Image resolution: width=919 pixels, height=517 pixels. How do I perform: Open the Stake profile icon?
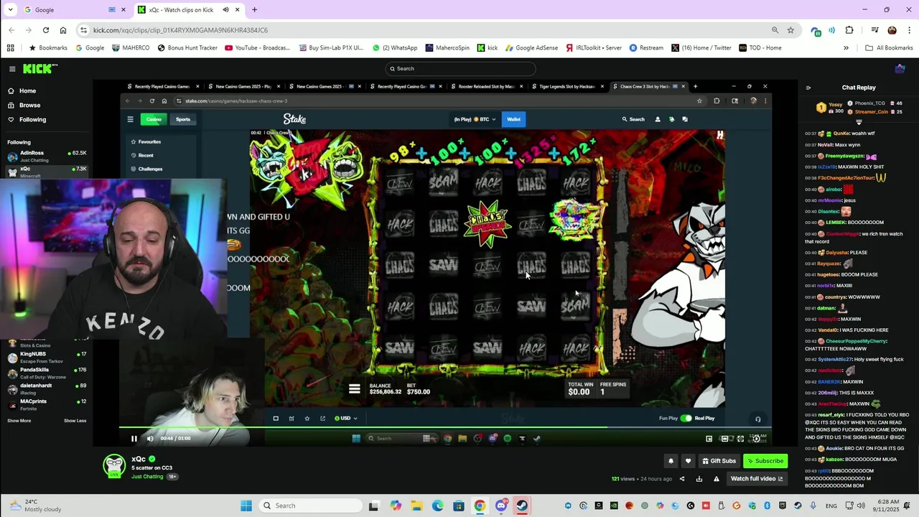658,119
